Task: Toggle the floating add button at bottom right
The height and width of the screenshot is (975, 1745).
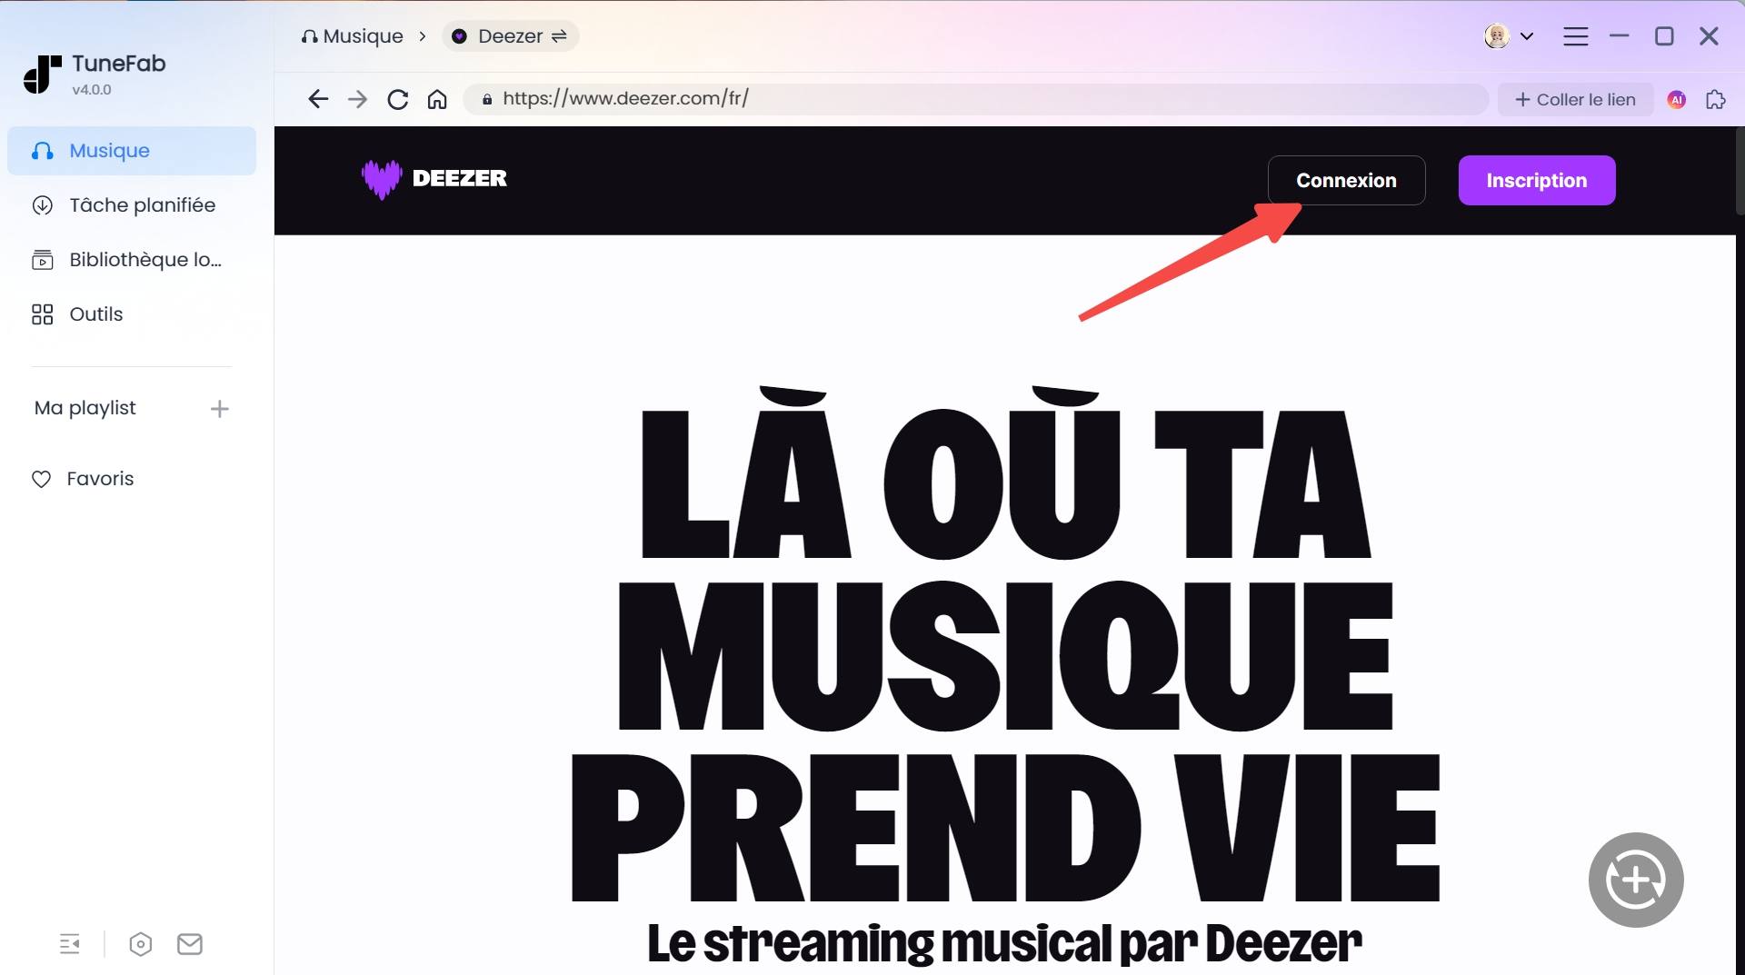Action: click(x=1635, y=880)
